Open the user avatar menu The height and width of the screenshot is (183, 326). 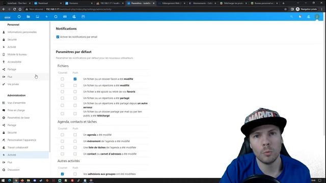pos(317,17)
